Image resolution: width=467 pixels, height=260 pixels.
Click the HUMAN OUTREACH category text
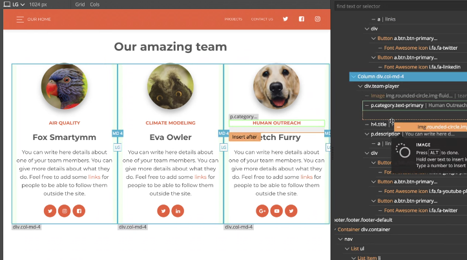click(x=276, y=123)
